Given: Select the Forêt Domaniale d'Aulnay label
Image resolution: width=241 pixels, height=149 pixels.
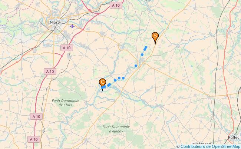Looking at the screenshot, I should click(116, 129).
